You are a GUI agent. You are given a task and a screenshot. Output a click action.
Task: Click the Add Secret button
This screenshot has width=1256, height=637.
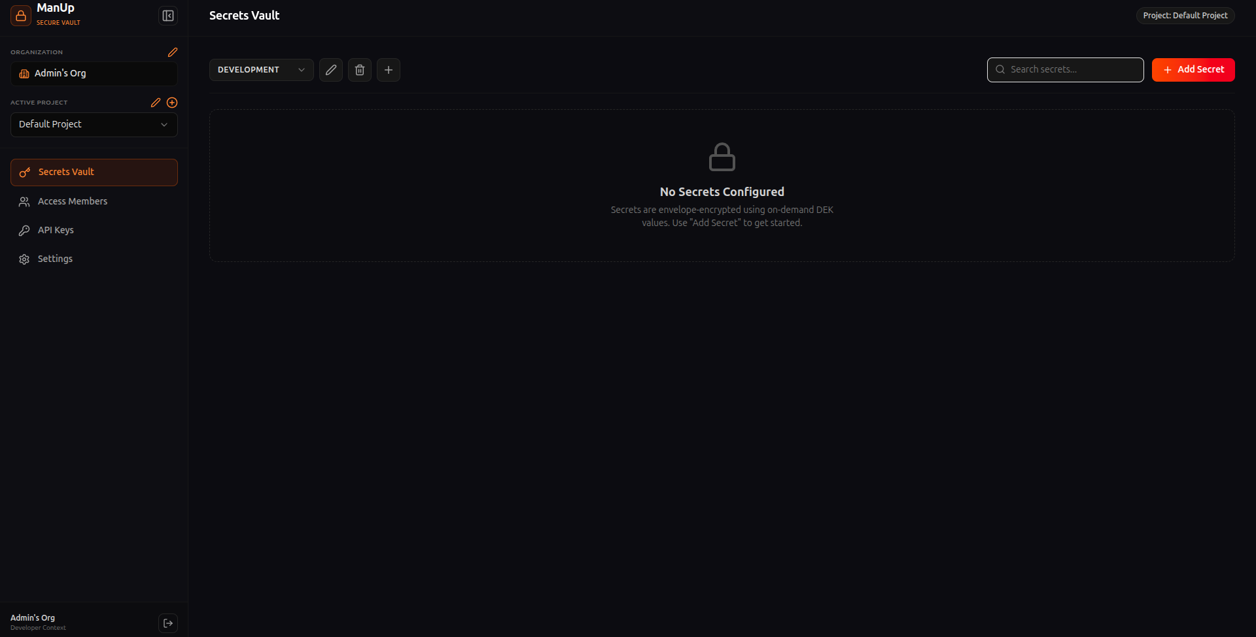(1193, 70)
